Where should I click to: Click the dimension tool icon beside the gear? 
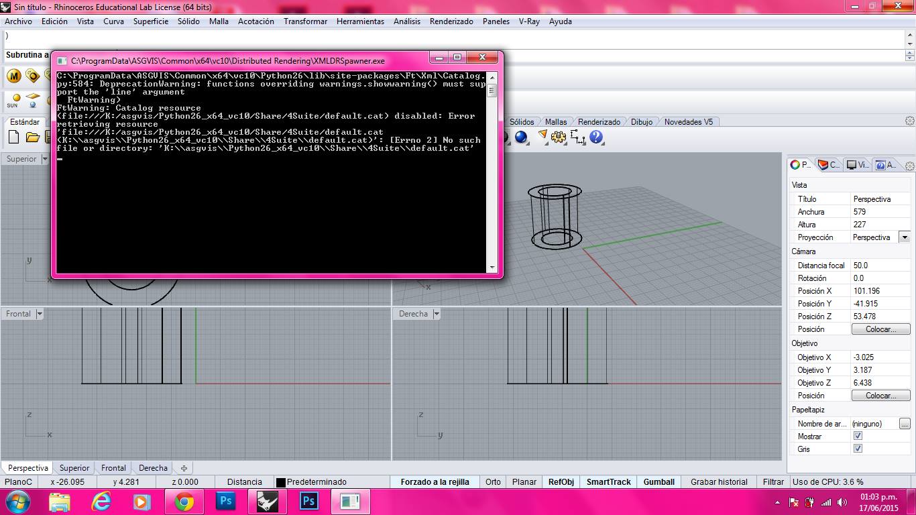coord(577,137)
